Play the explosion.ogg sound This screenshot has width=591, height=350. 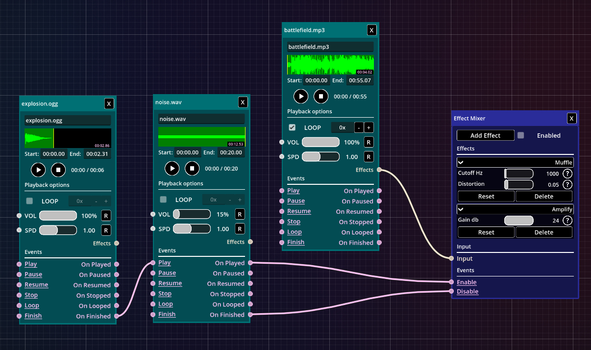[x=38, y=170]
